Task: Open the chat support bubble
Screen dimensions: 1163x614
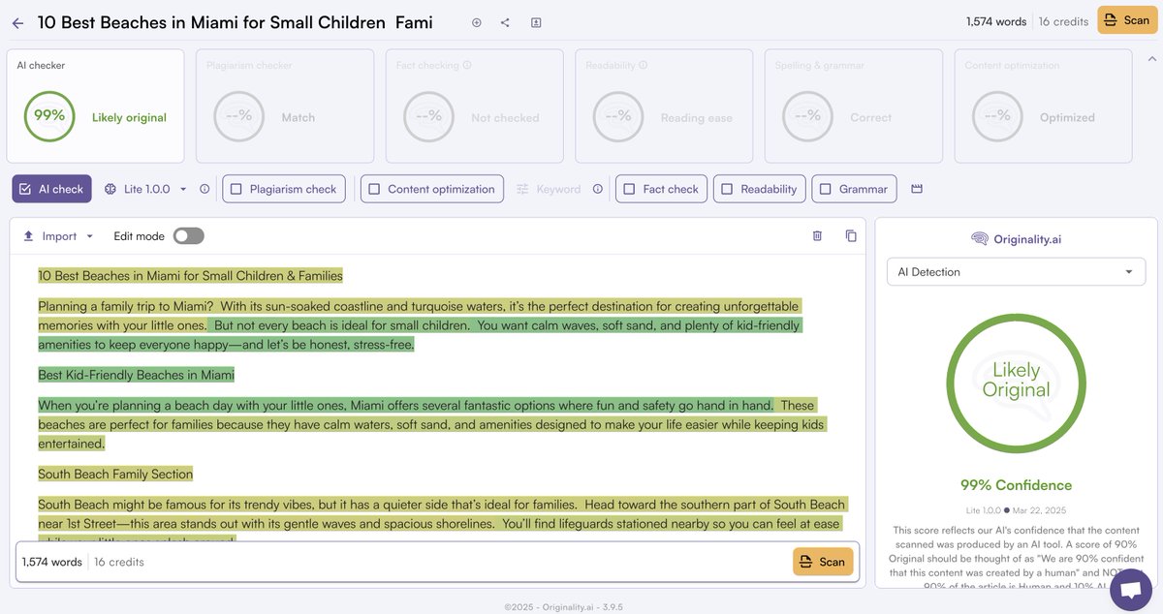Action: click(1131, 590)
